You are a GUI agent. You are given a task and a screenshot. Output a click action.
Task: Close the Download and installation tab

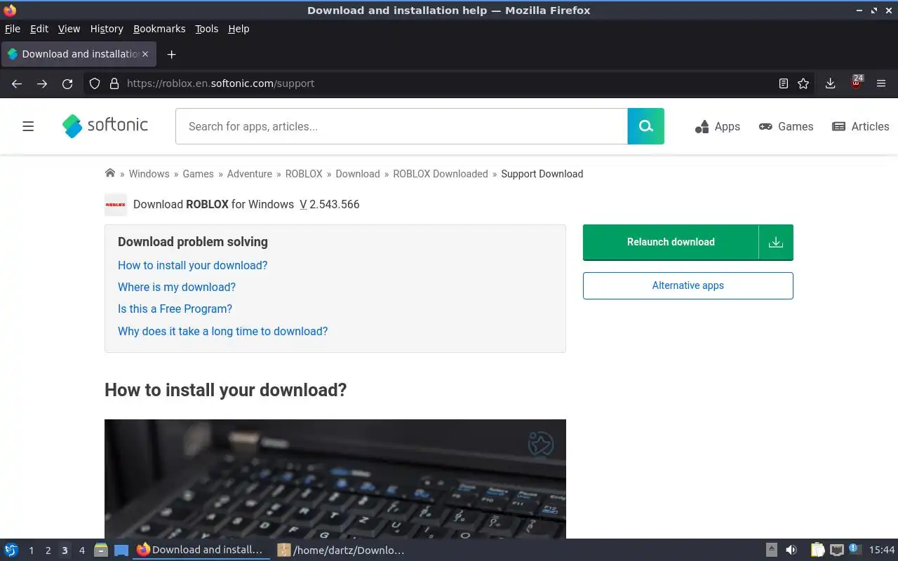tap(146, 54)
